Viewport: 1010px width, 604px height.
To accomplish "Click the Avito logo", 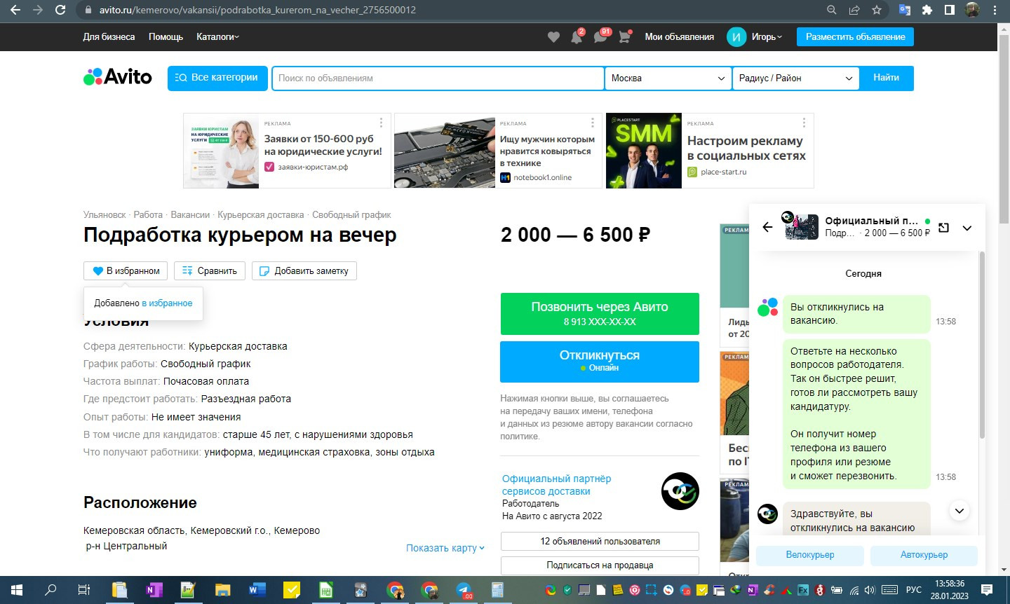I will pos(118,77).
